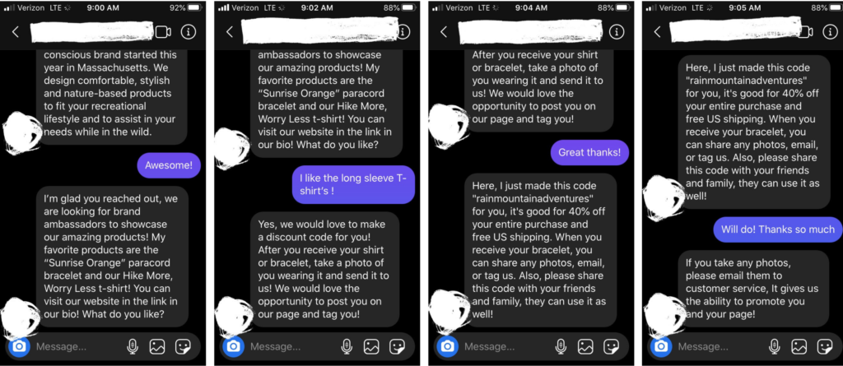Tap the 'Will do! Thanks so much' bubble
This screenshot has height=366, width=843.
778,229
